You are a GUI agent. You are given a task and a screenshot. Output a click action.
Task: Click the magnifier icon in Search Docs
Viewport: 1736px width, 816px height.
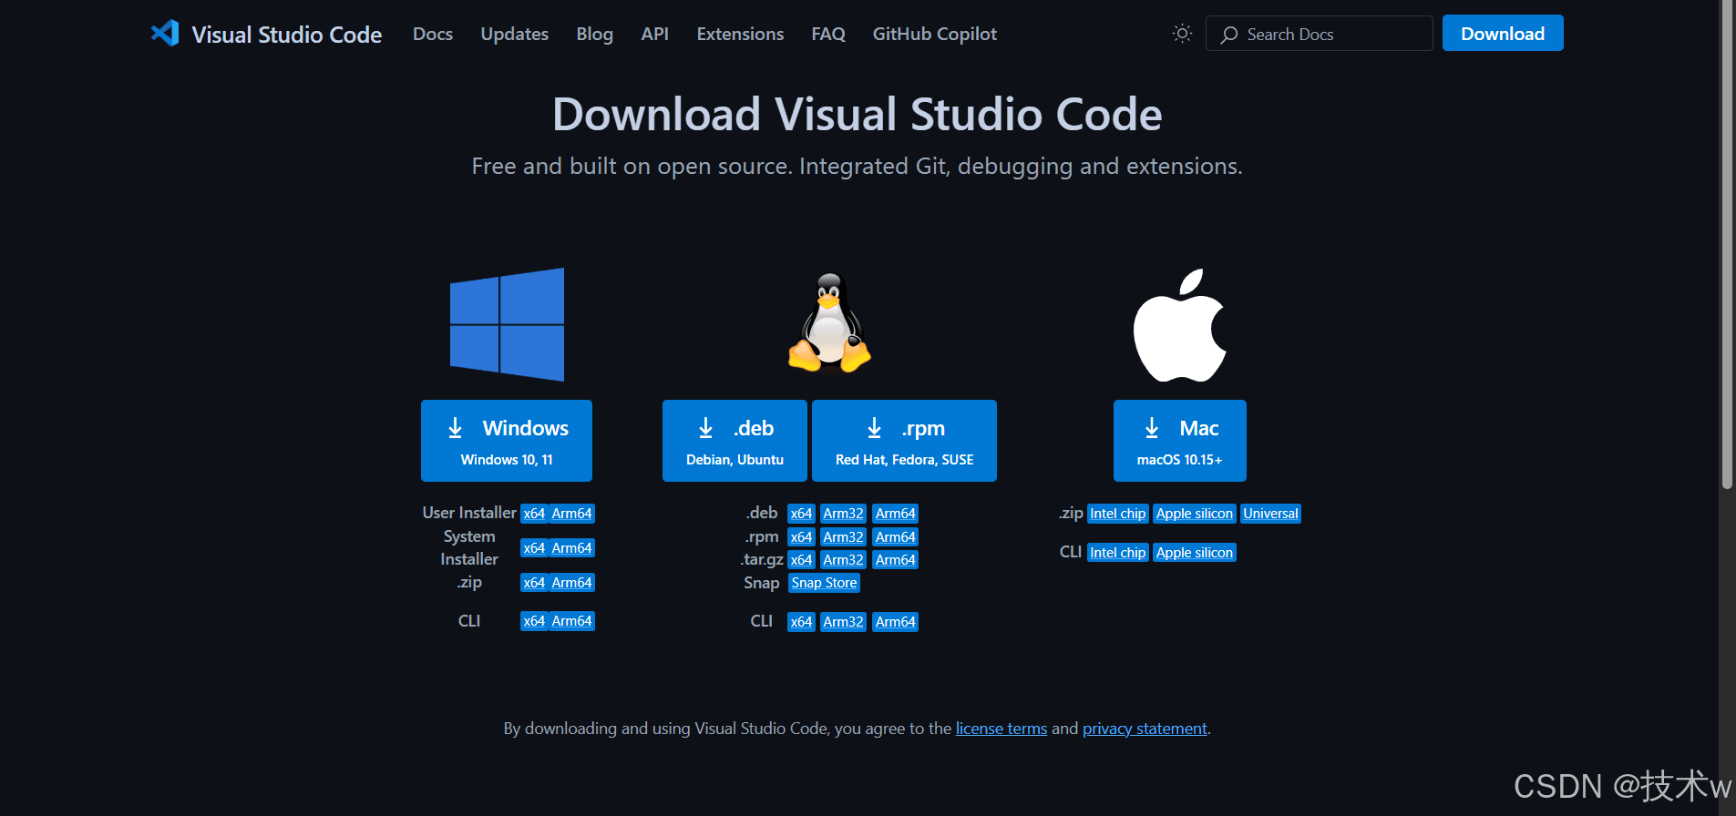[x=1229, y=35]
